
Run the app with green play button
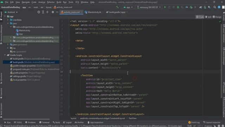165,7
